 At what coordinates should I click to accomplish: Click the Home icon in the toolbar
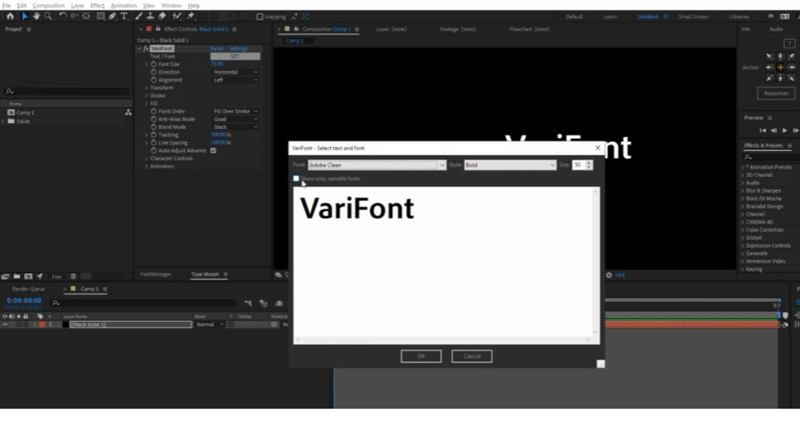pyautogui.click(x=9, y=16)
